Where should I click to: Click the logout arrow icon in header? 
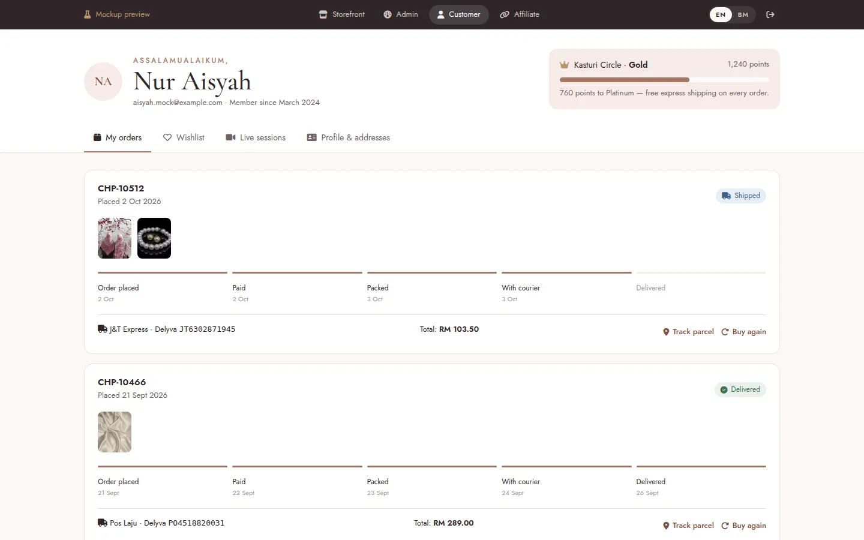coord(770,14)
